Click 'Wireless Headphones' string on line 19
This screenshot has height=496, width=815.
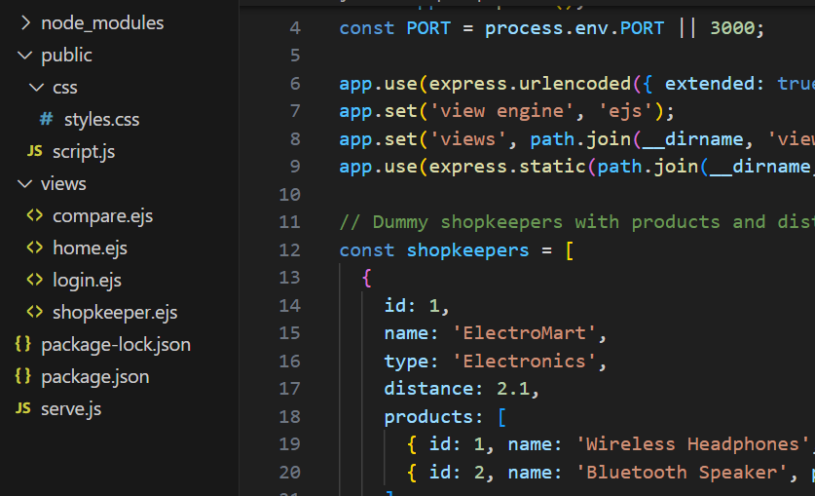pyautogui.click(x=692, y=444)
